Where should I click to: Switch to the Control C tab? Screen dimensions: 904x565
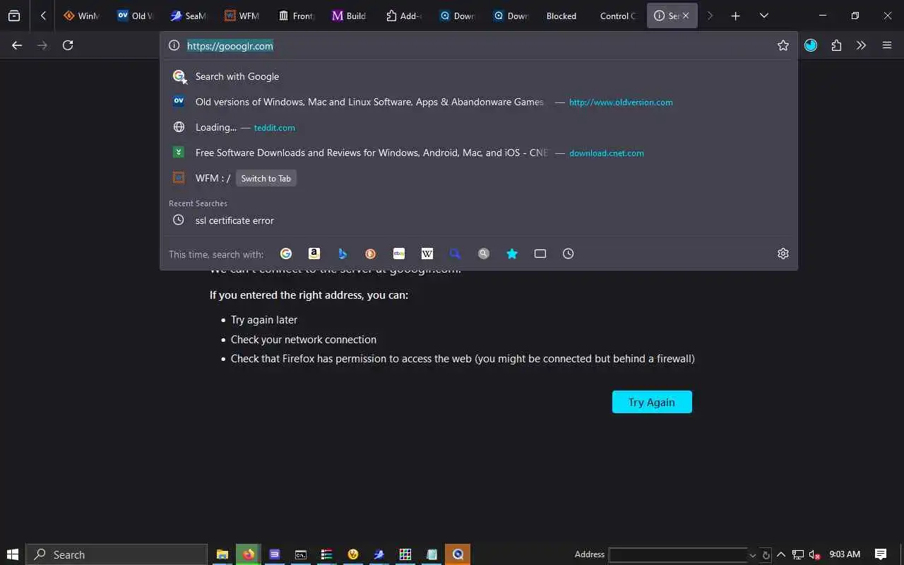pyautogui.click(x=618, y=16)
